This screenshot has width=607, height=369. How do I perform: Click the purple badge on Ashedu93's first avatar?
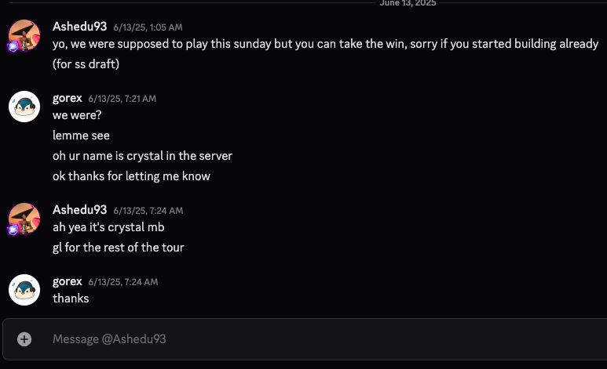tap(13, 46)
